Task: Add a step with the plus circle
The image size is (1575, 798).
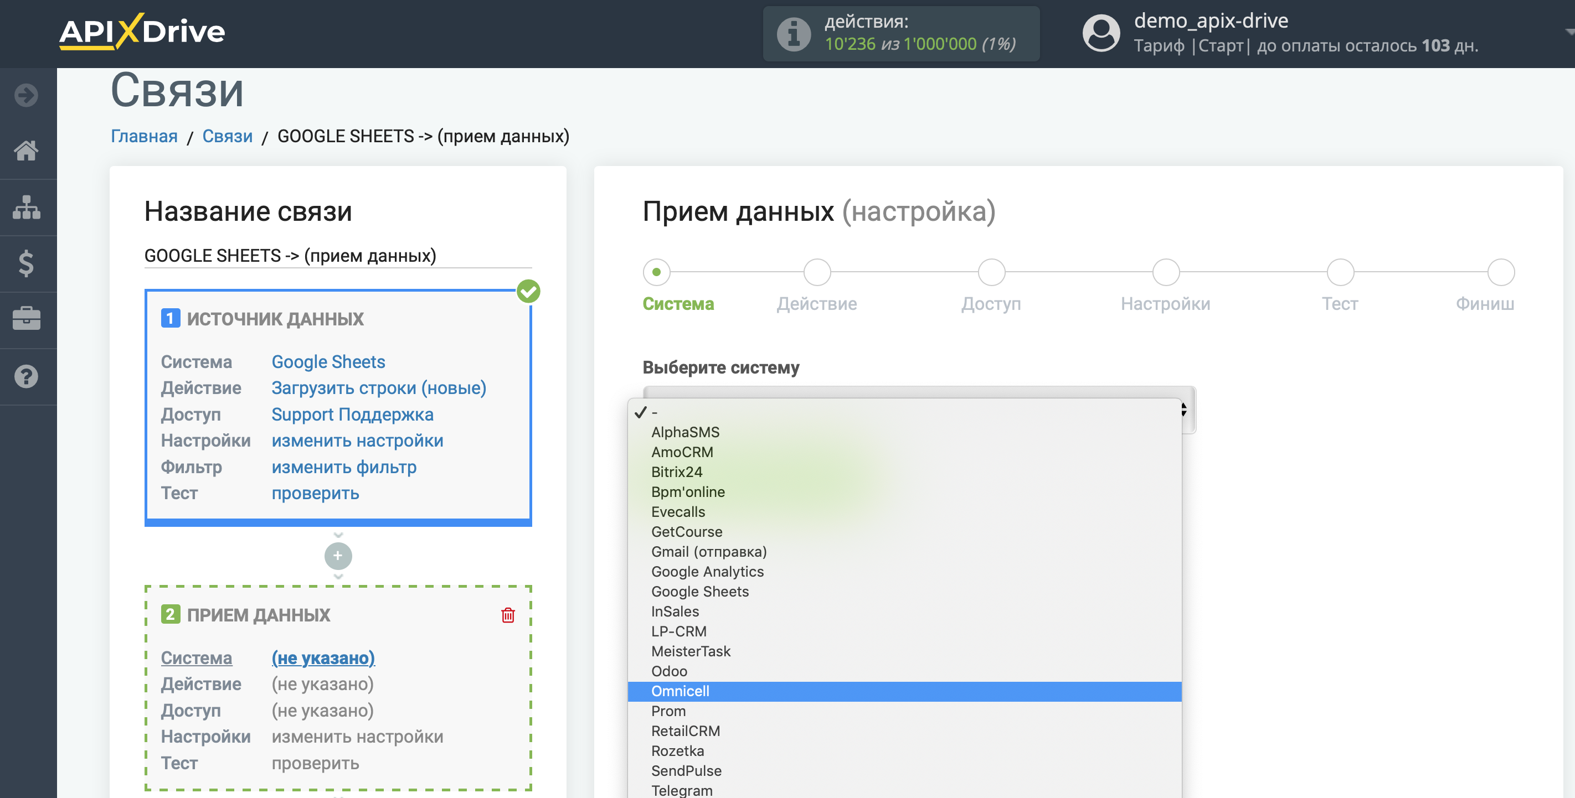Action: (338, 556)
